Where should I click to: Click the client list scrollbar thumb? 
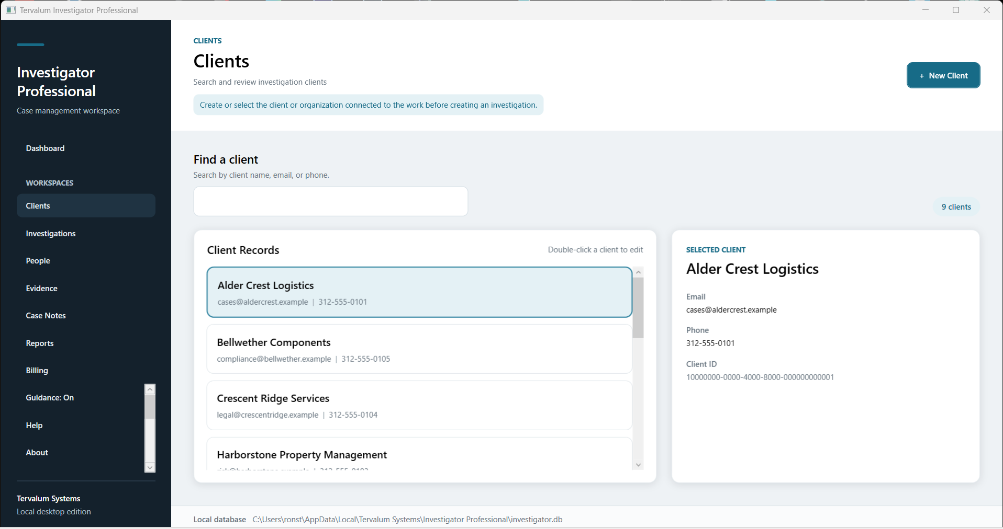click(638, 308)
